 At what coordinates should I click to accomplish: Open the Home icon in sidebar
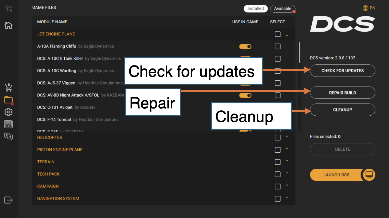[x=9, y=26]
